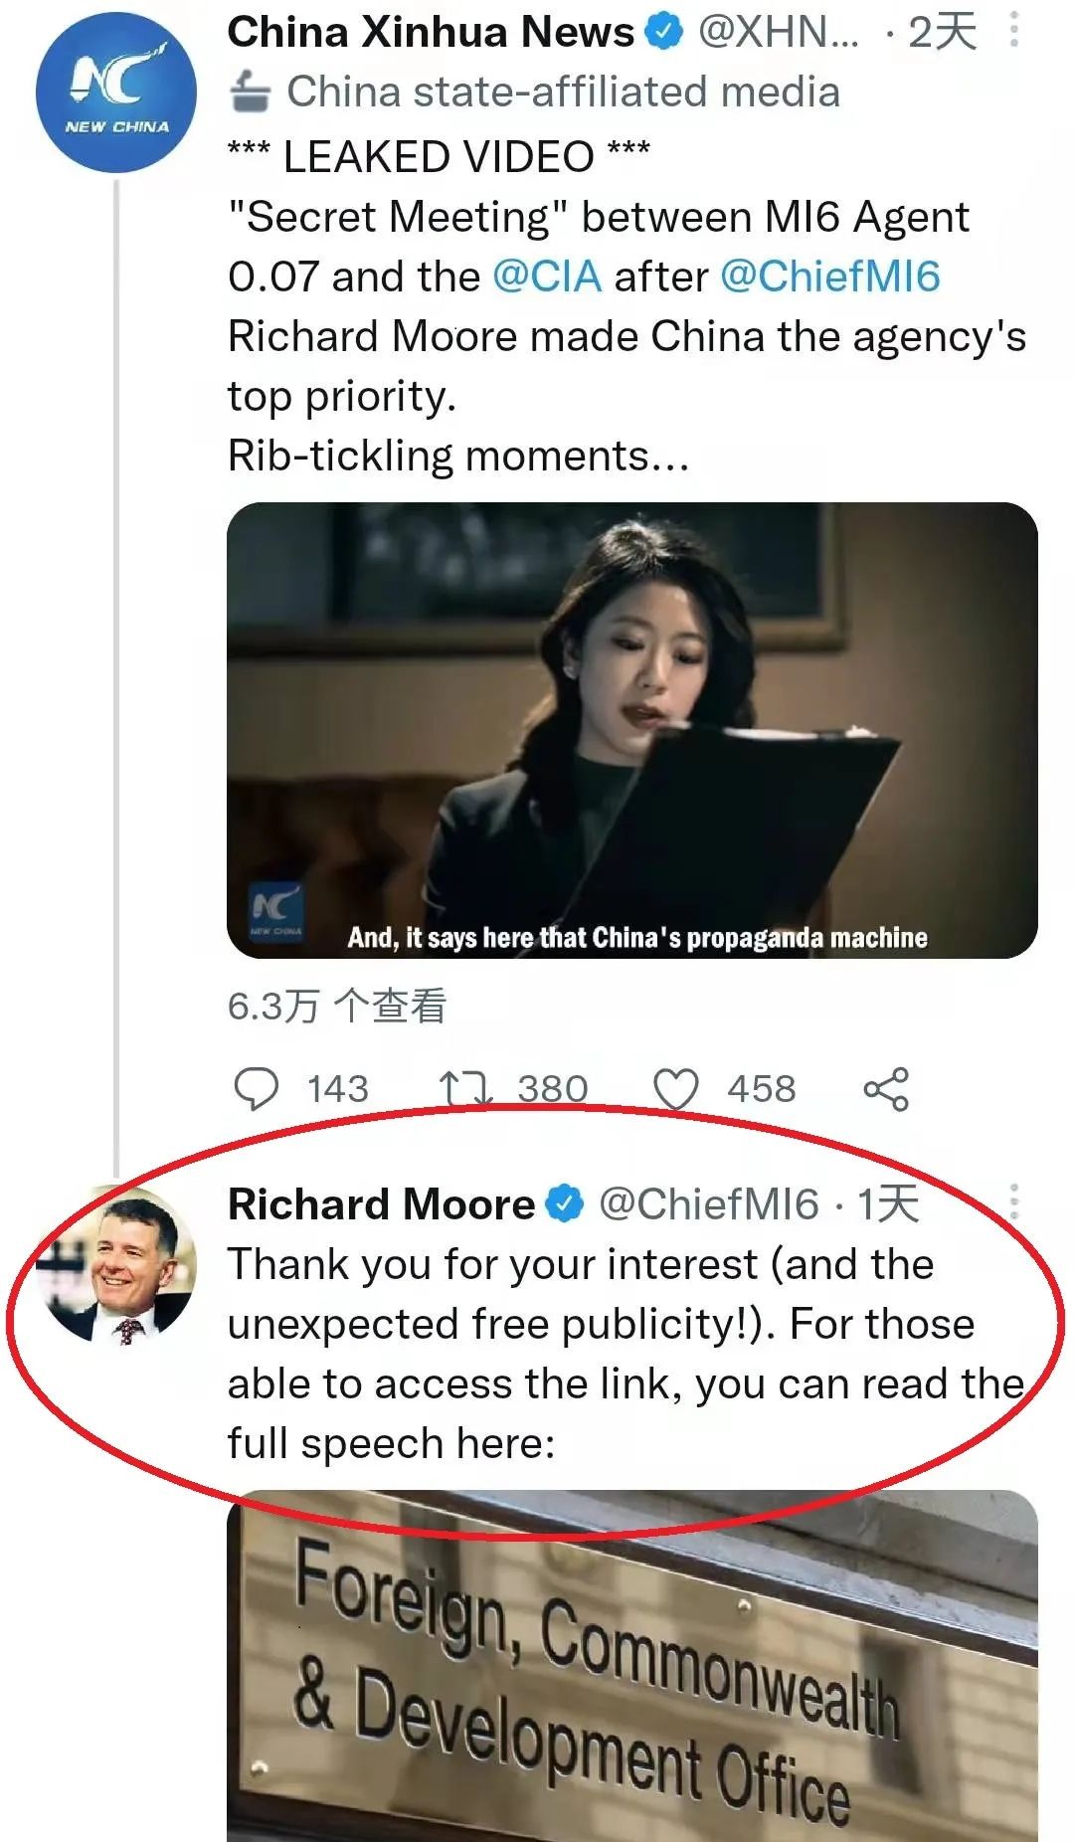Tap the share icon under the video
The image size is (1074, 1842).
point(886,1089)
